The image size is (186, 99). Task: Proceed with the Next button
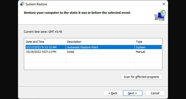[x=133, y=93]
